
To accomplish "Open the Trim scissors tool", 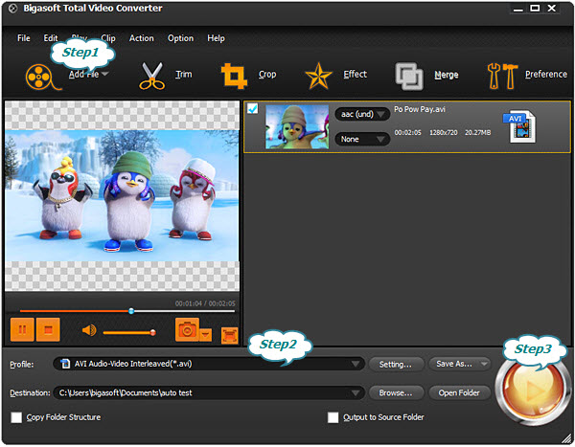I will point(151,77).
